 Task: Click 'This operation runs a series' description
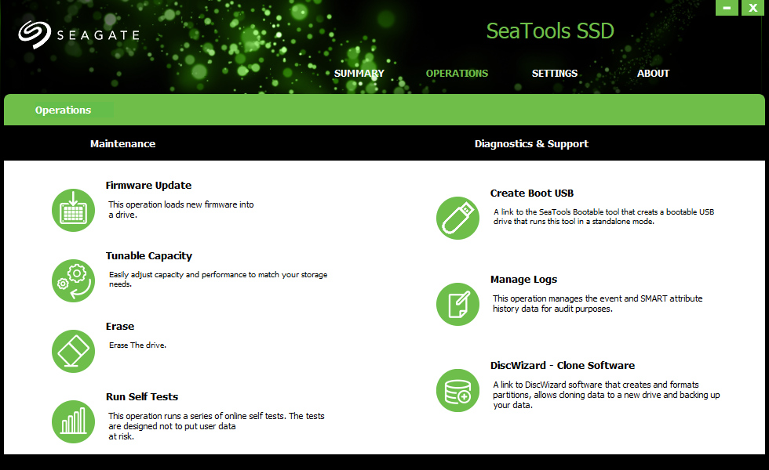pos(217,426)
